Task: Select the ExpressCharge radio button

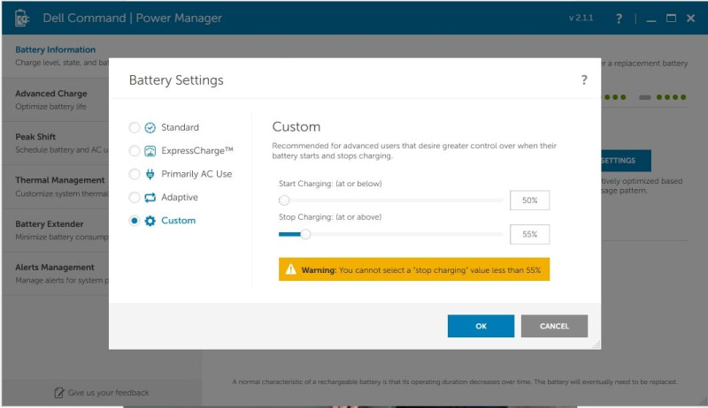Action: pos(135,151)
